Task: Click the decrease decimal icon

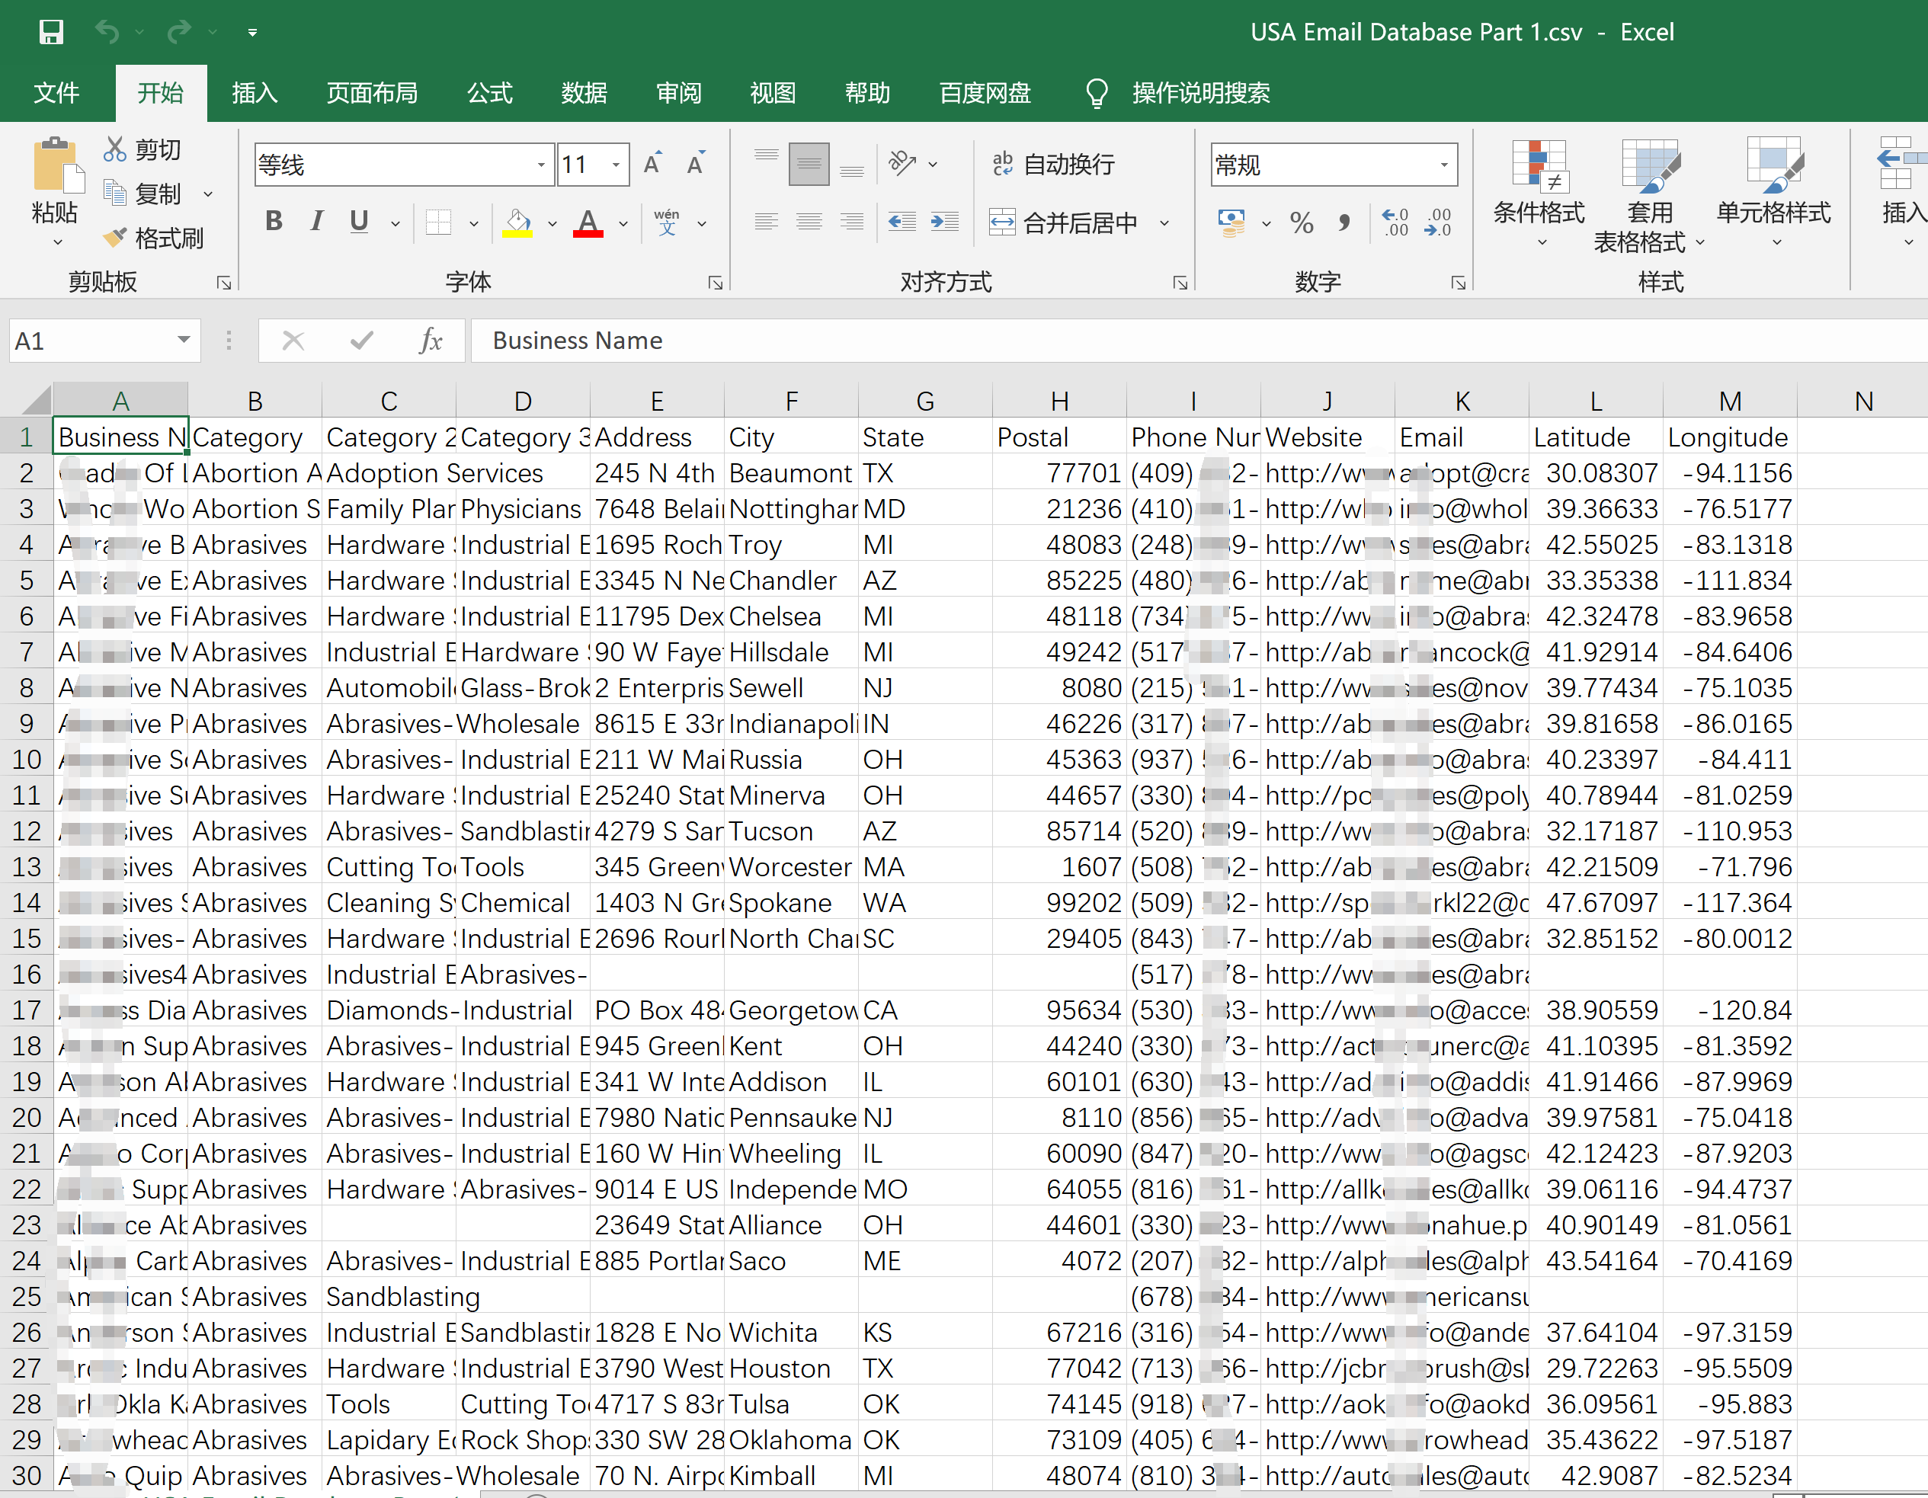Action: coord(1438,222)
